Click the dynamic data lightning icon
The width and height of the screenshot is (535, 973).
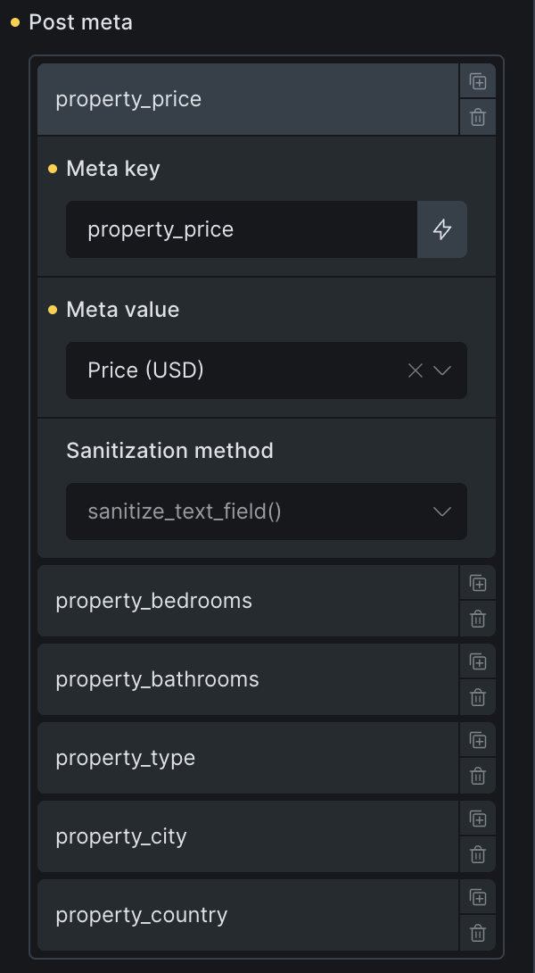coord(442,229)
